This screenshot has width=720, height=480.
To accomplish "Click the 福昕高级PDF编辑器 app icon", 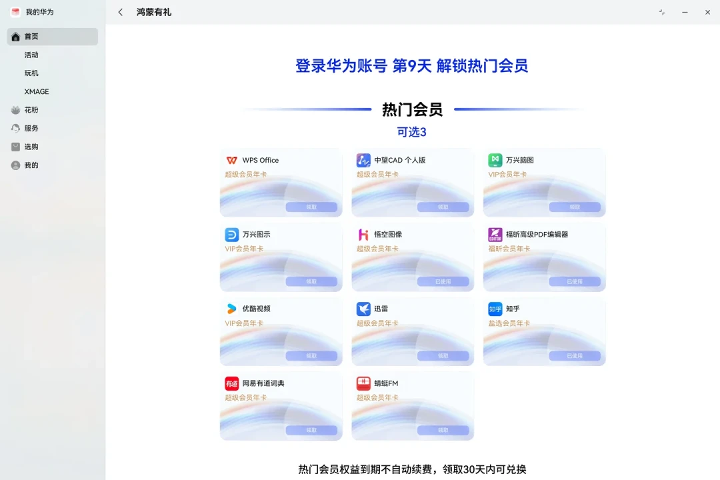I will (495, 235).
